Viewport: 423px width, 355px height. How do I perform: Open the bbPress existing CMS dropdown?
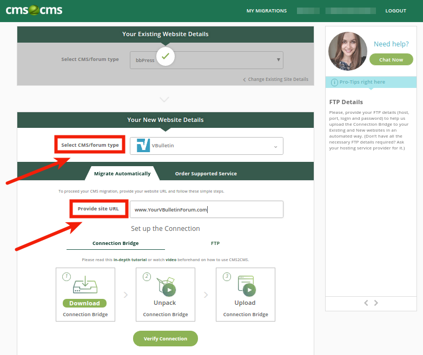(x=207, y=60)
